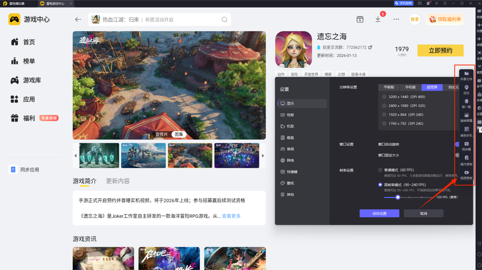Click the Android home circle in sidebar

pos(479,255)
